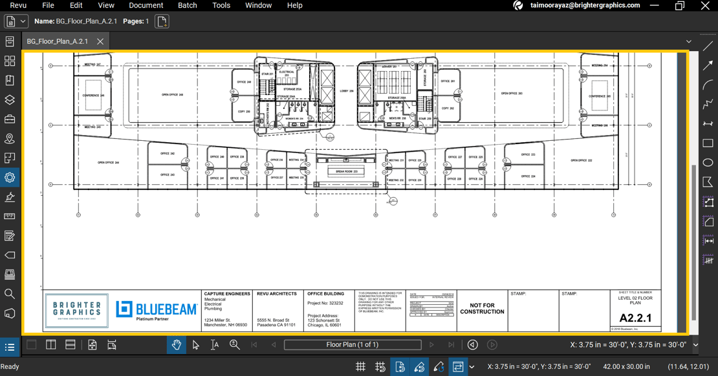This screenshot has width=718, height=376.
Task: Open the Batch menu
Action: pyautogui.click(x=187, y=5)
